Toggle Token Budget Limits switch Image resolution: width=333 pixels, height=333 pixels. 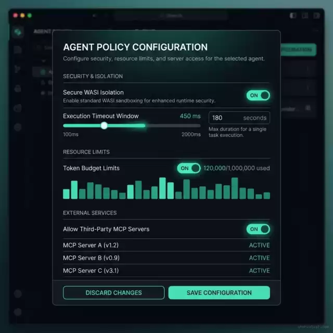tap(189, 168)
